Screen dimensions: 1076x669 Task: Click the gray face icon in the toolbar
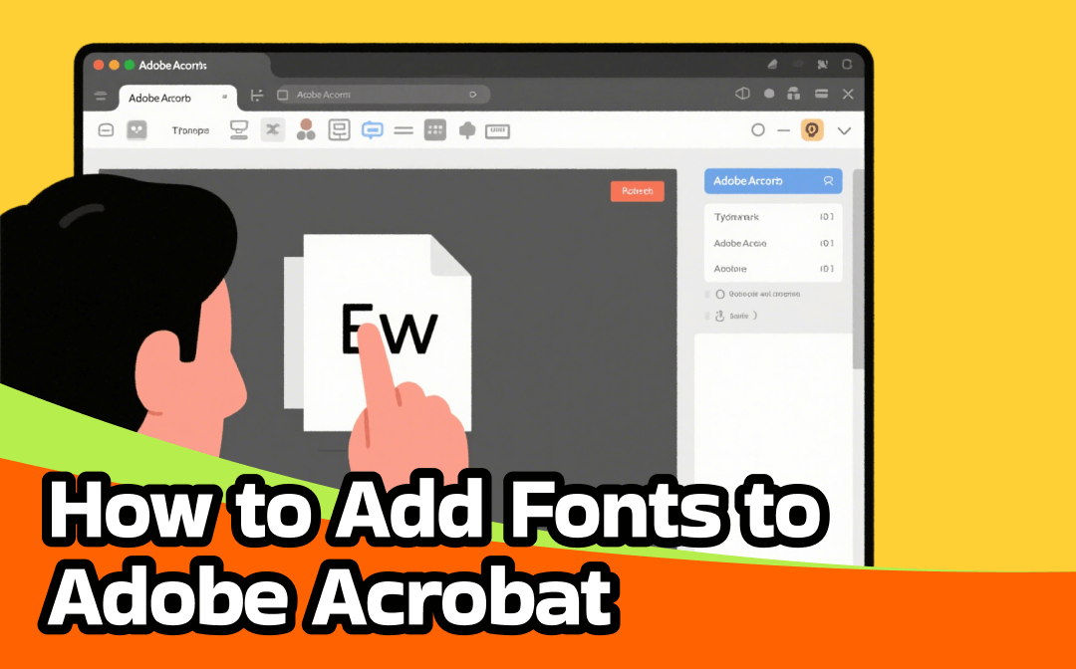137,130
